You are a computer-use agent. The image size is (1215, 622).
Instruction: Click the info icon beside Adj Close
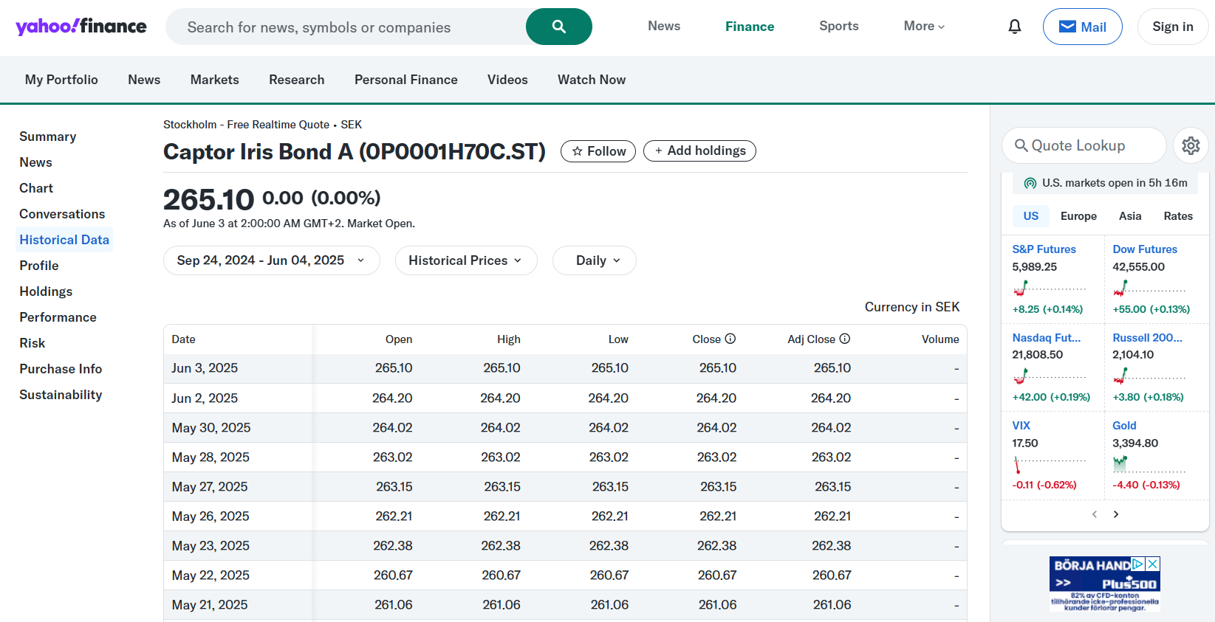[x=844, y=339]
